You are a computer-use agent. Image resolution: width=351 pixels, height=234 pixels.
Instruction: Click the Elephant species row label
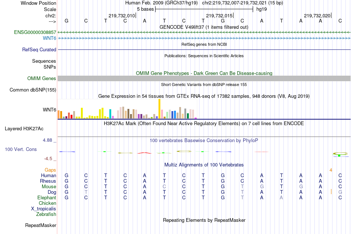[47, 198]
